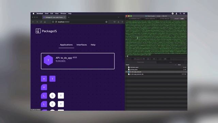Open the Shell menu
218x123 pixels.
click(x=47, y=14)
